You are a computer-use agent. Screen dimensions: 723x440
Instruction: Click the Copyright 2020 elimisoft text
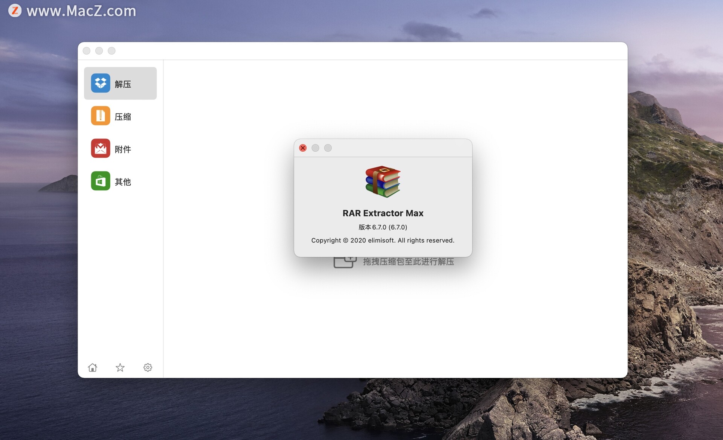pyautogui.click(x=383, y=240)
